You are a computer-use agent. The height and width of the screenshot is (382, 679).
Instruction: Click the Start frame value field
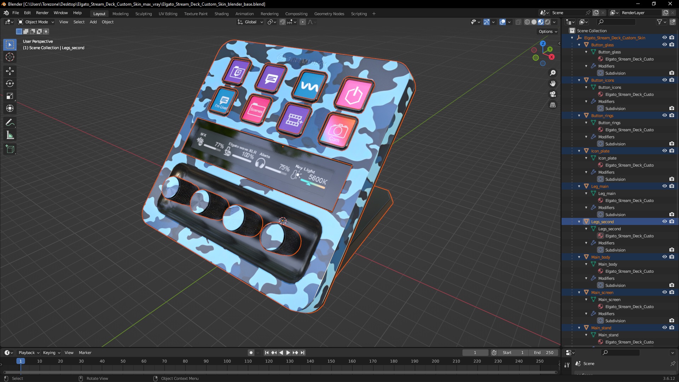point(513,353)
